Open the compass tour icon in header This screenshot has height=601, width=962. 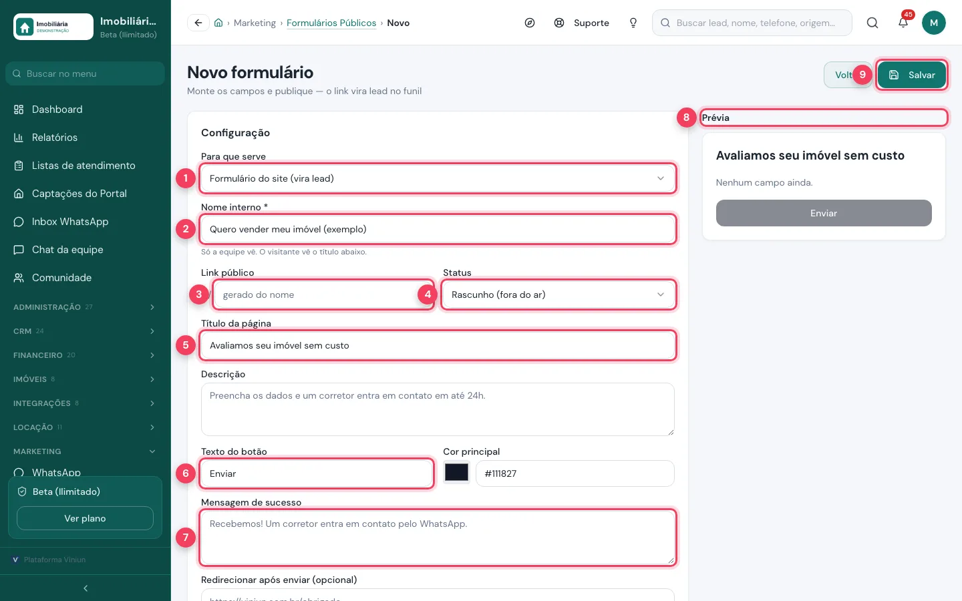click(x=530, y=23)
